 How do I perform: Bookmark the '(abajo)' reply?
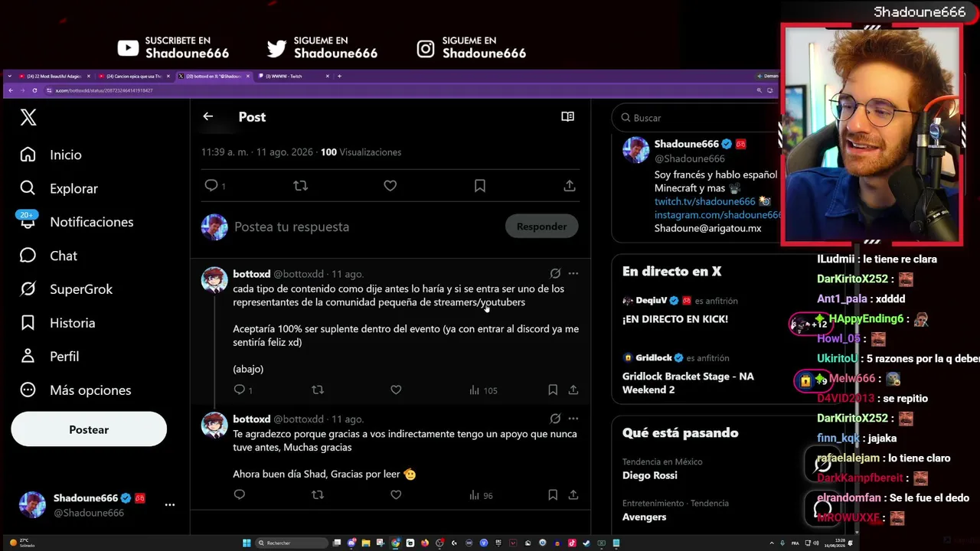[553, 390]
